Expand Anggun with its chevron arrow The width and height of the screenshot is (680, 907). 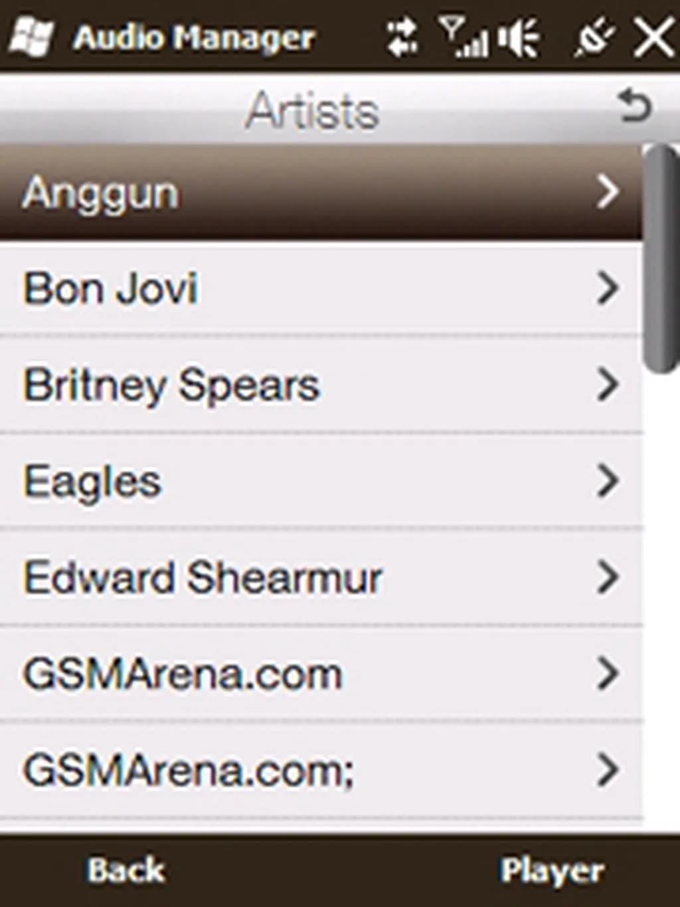(x=607, y=192)
